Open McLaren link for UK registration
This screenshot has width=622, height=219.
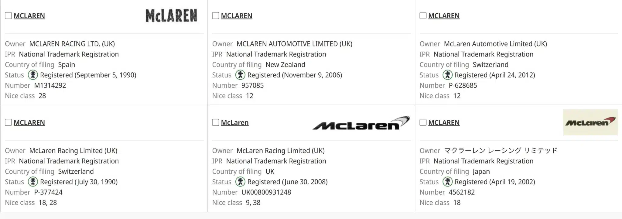pyautogui.click(x=234, y=123)
